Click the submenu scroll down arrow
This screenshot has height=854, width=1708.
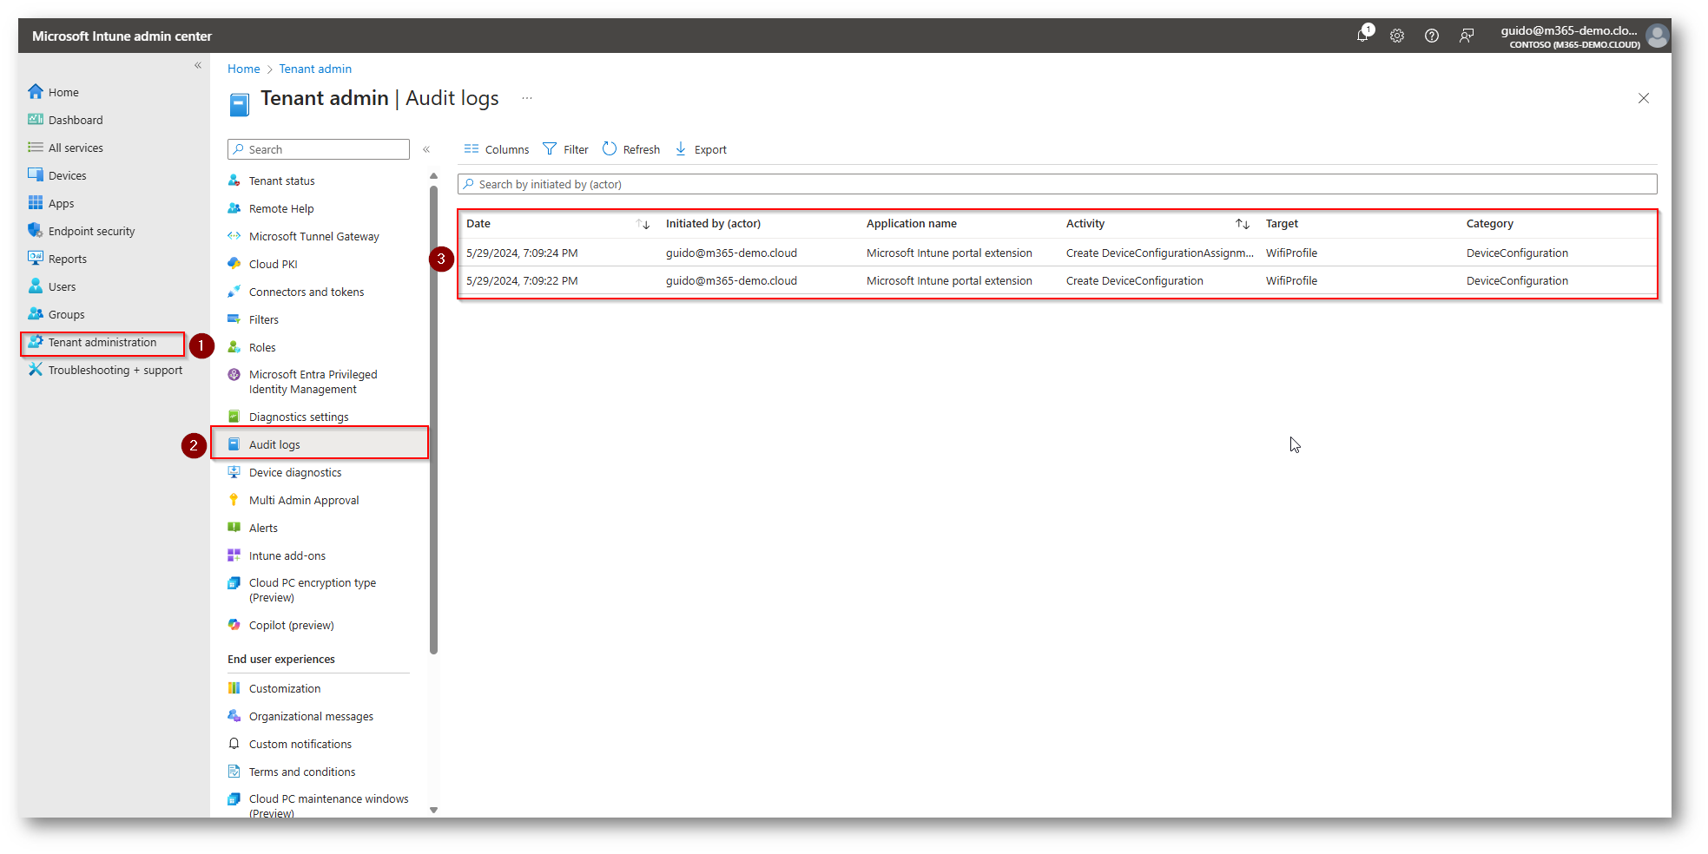[433, 810]
